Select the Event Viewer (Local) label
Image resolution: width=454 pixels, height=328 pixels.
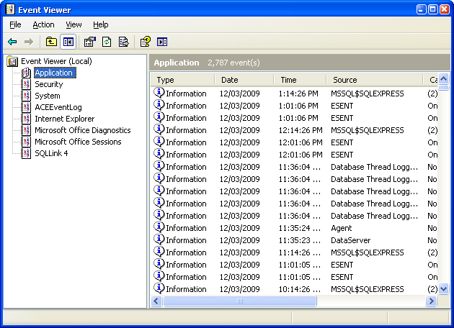tap(56, 61)
